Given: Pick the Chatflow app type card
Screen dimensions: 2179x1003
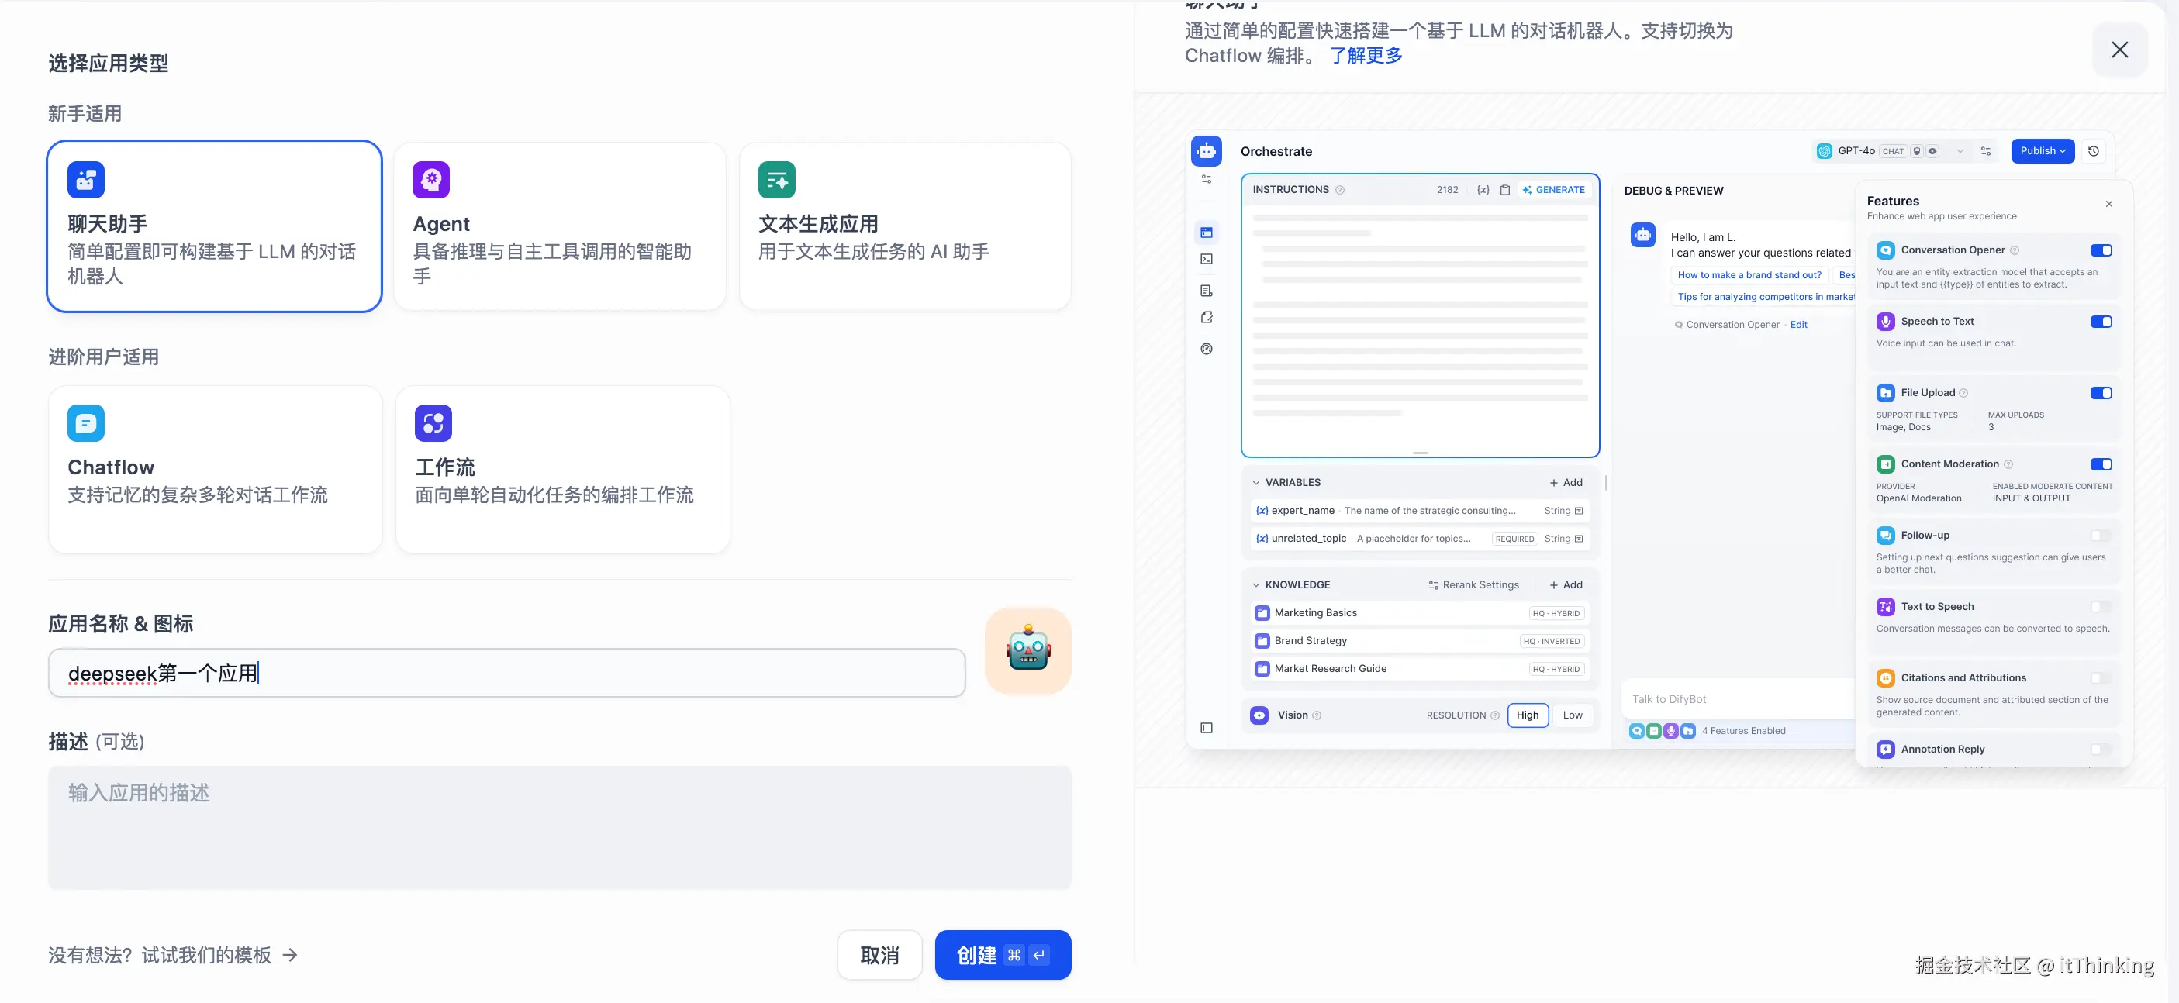Looking at the screenshot, I should [215, 470].
